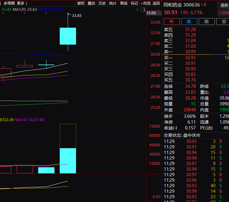This screenshot has width=229, height=202.
Task: Select the 卖一 price 30.99
Action: point(191,52)
